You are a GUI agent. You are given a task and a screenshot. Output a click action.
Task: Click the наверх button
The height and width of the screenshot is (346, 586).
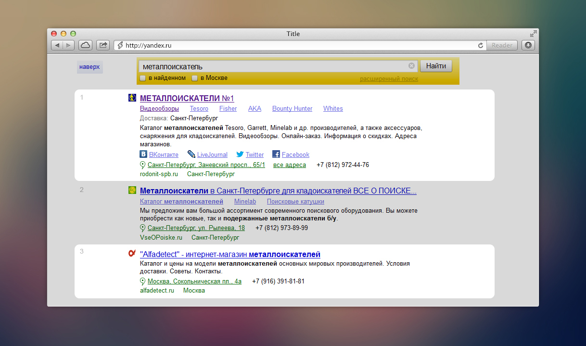point(89,67)
